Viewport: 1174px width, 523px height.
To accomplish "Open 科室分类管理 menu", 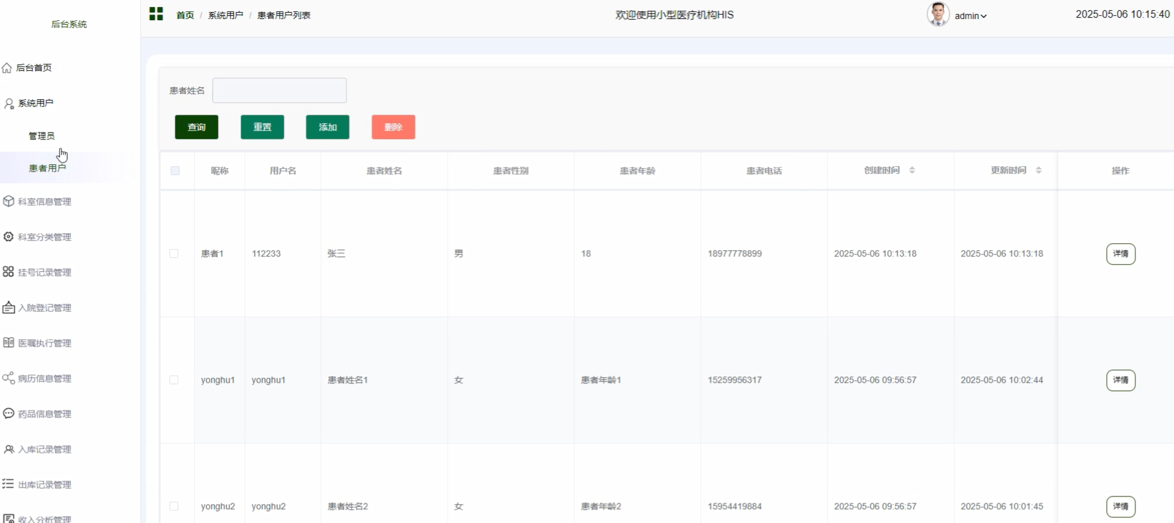I will click(x=44, y=237).
